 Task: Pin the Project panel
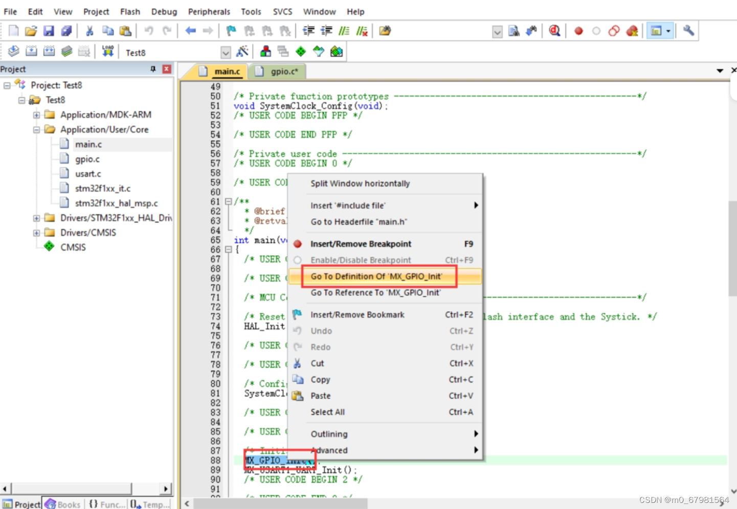click(153, 69)
